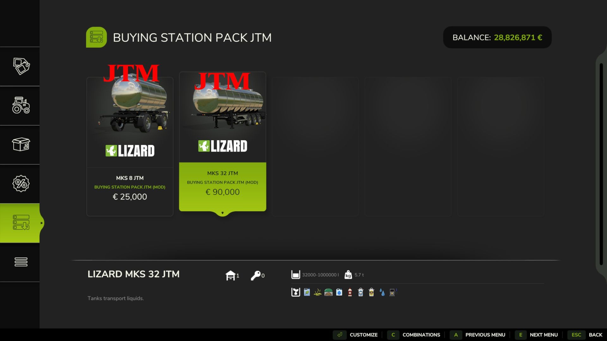Open the tagged items sidebar category

tap(21, 66)
